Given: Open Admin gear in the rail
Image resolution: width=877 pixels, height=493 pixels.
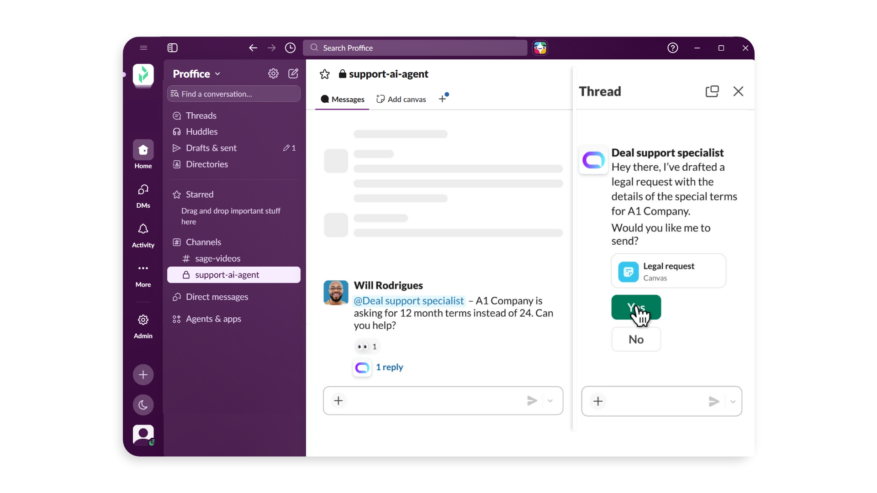Looking at the screenshot, I should click(x=143, y=326).
